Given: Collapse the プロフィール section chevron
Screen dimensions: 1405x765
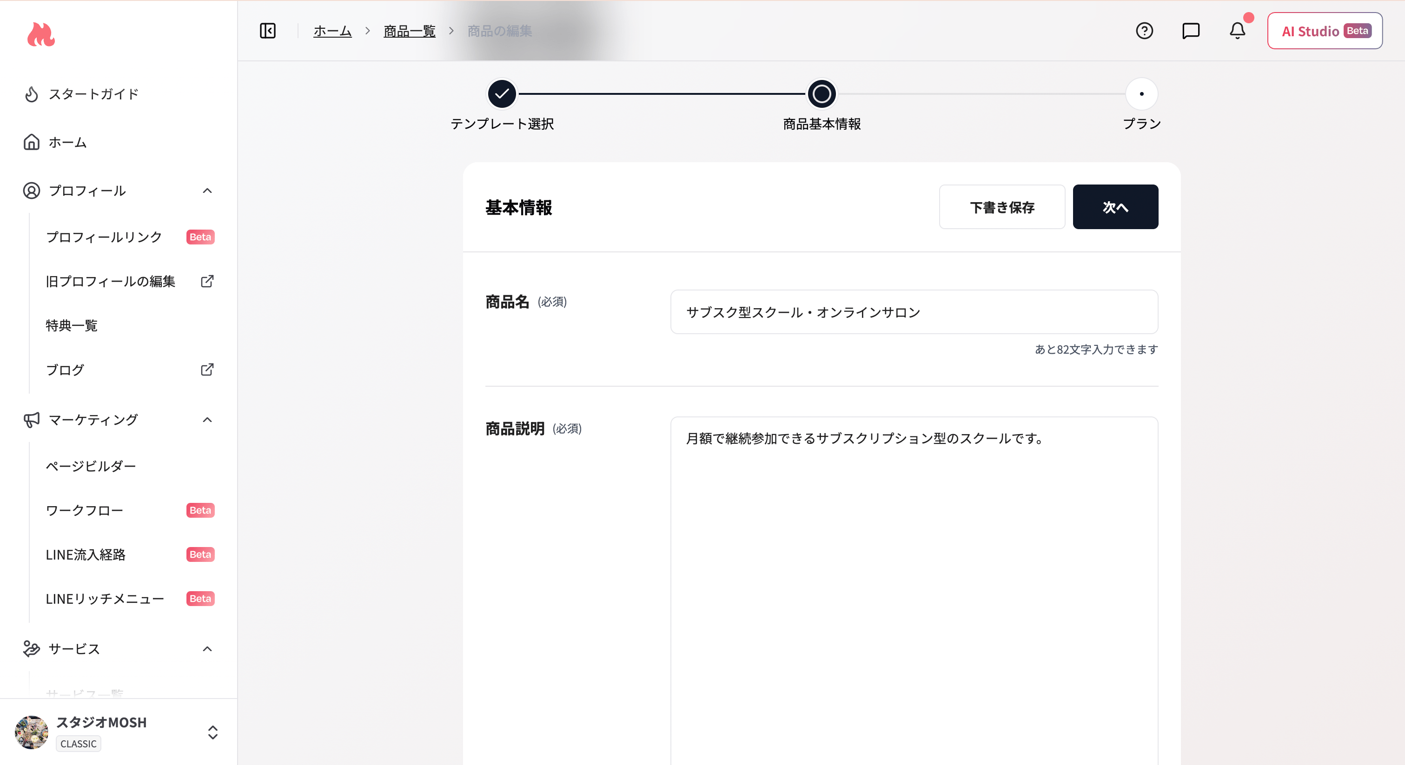Looking at the screenshot, I should tap(207, 191).
